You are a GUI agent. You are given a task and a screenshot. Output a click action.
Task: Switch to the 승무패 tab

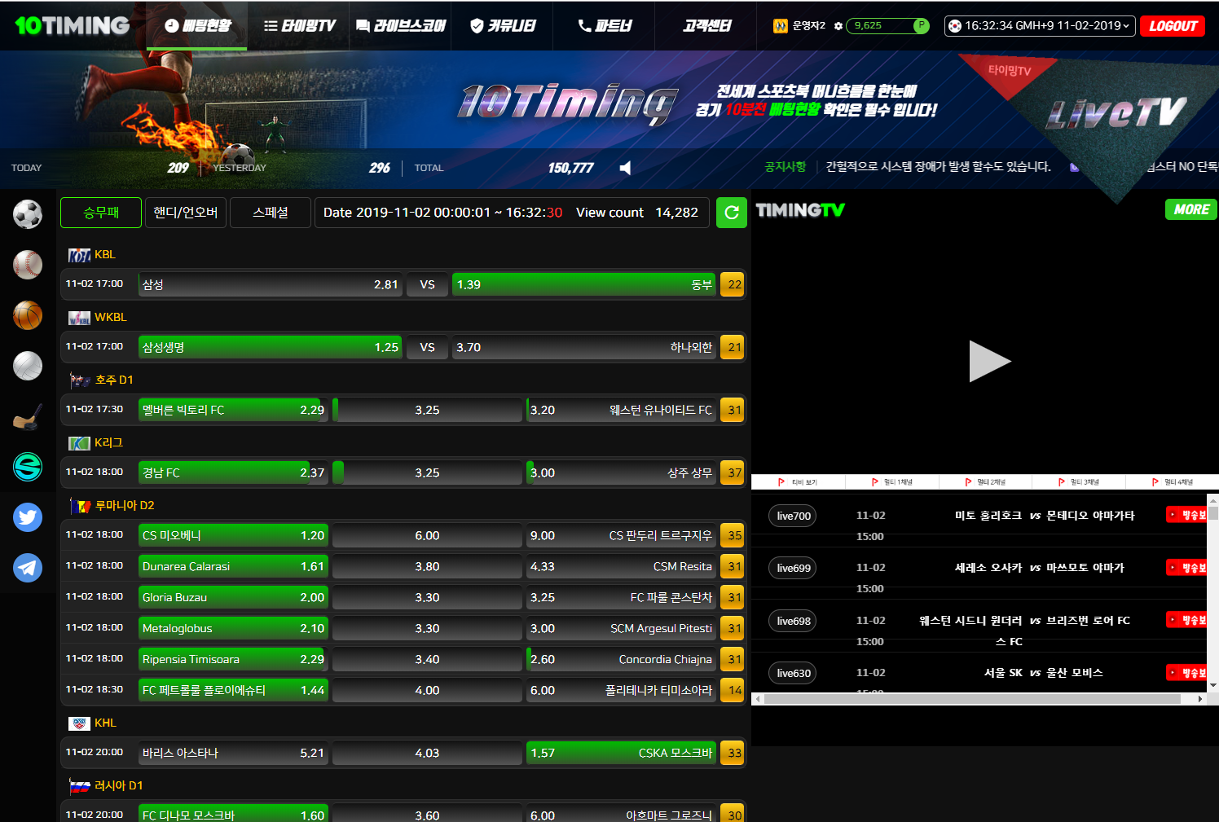101,213
